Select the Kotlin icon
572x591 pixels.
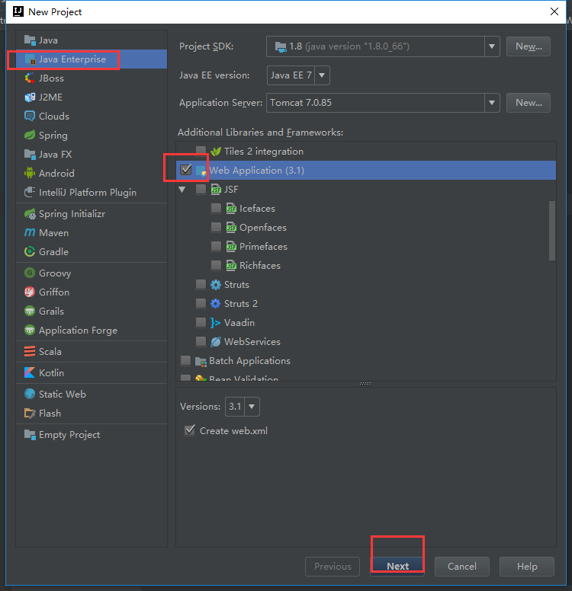[30, 372]
